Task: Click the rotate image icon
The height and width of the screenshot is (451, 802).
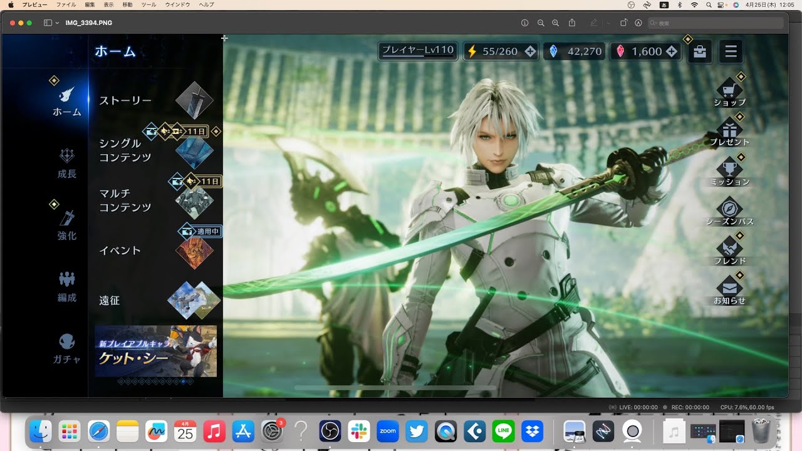Action: pyautogui.click(x=623, y=23)
